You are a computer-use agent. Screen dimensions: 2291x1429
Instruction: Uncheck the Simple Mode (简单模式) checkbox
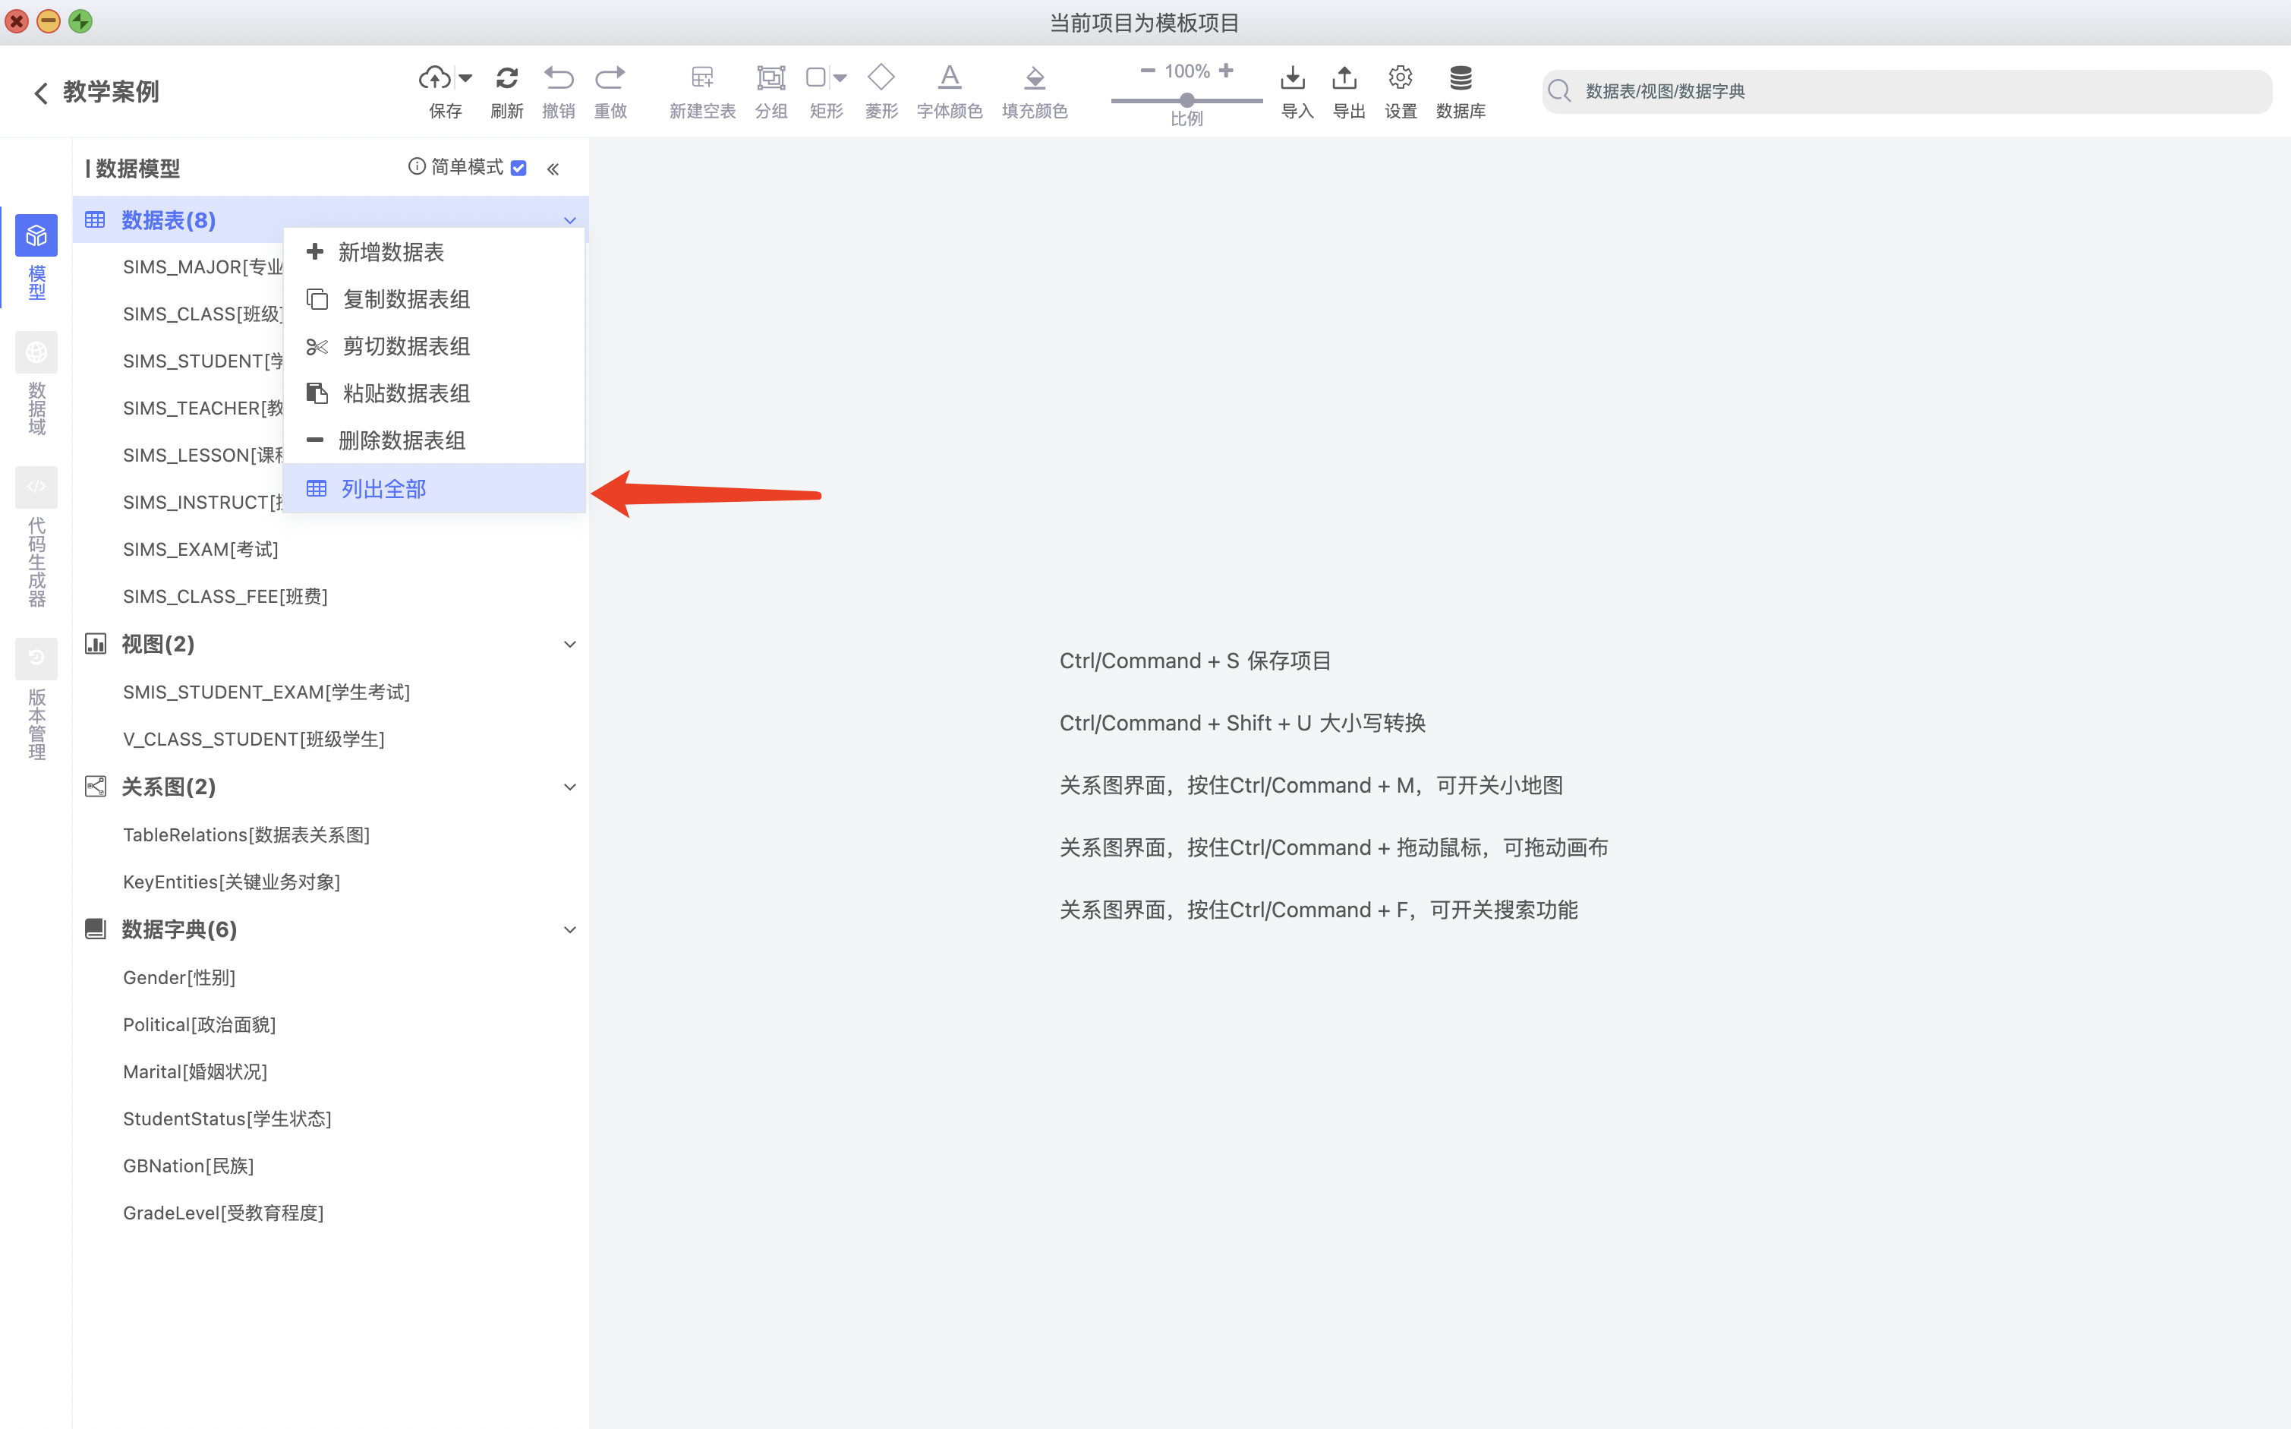pyautogui.click(x=518, y=169)
